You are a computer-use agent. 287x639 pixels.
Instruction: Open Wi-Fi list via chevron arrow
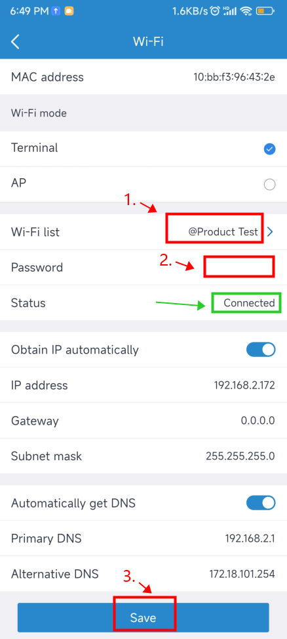271,232
